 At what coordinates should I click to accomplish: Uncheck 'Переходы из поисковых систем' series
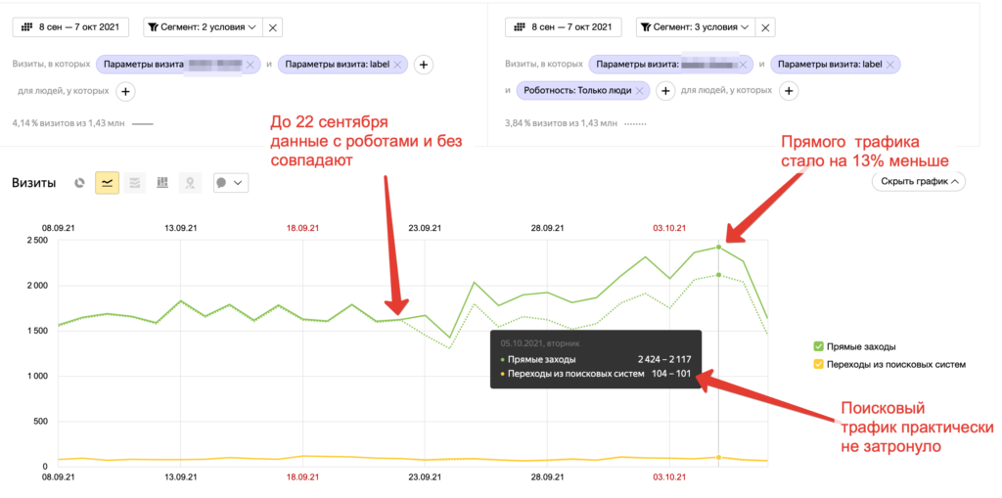tap(818, 365)
